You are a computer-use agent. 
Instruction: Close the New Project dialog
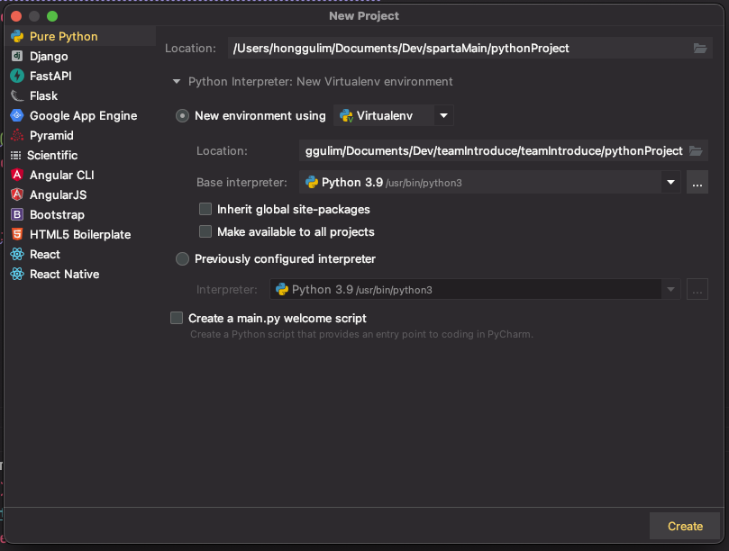[16, 16]
